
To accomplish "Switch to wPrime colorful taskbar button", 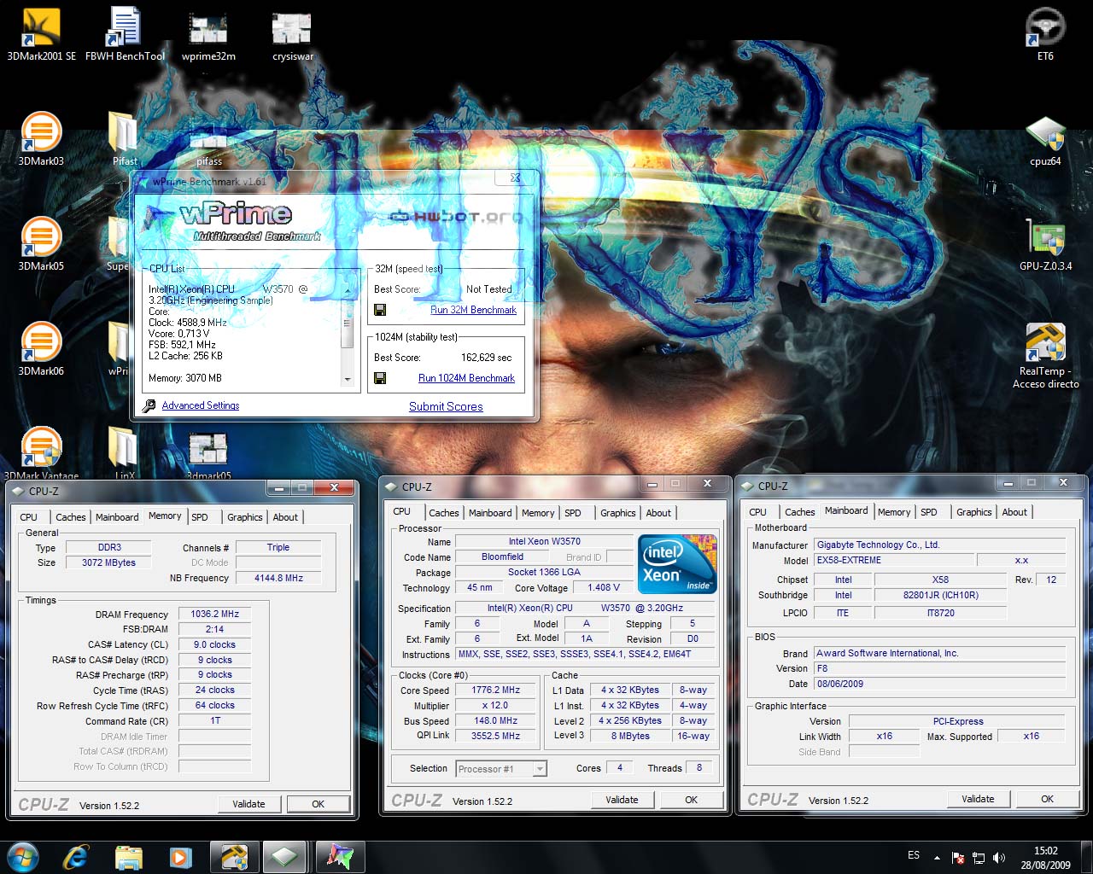I will (x=340, y=856).
